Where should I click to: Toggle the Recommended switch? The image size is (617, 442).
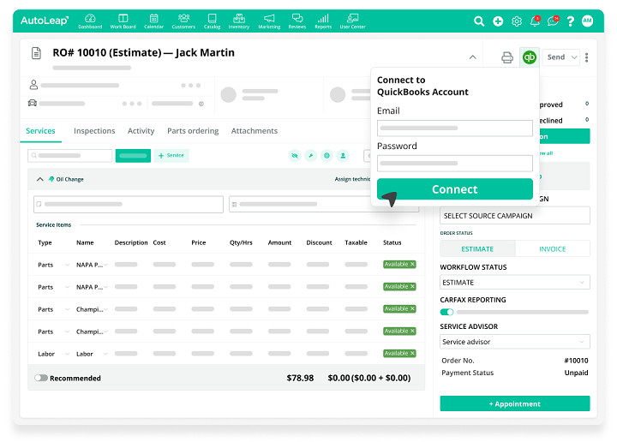41,378
